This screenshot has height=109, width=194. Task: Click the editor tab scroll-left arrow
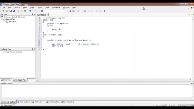tap(189, 15)
